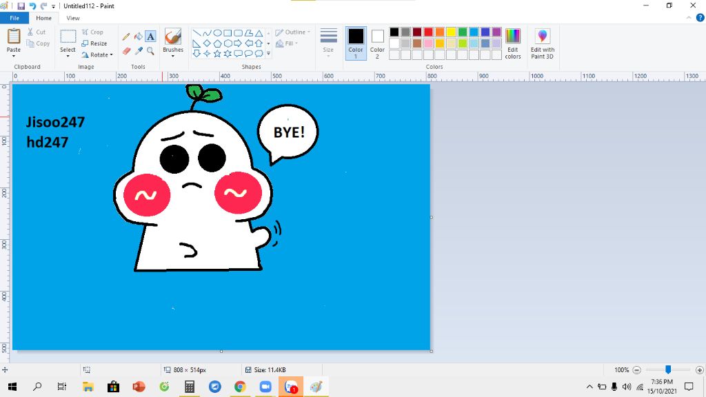Click the Resize button
The width and height of the screenshot is (706, 397).
pyautogui.click(x=94, y=43)
